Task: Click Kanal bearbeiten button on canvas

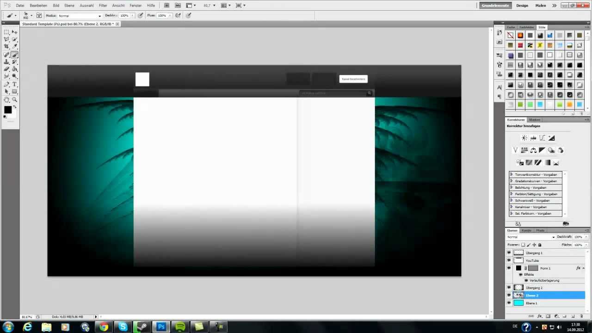Action: (353, 79)
